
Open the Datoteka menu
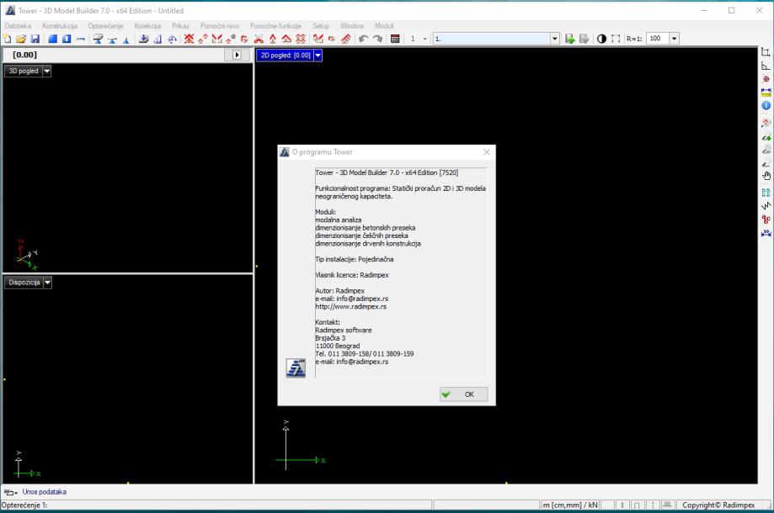[x=18, y=25]
